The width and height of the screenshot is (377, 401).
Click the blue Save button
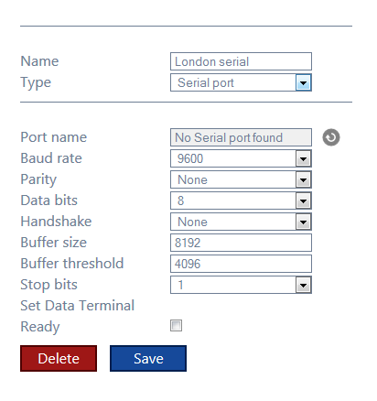[x=148, y=359]
